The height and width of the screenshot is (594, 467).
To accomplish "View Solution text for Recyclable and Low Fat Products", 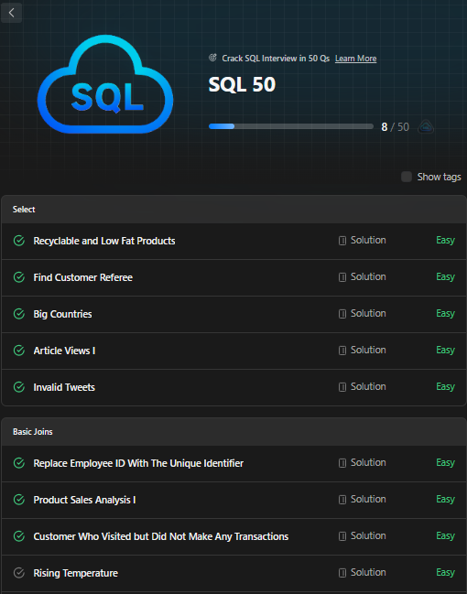I will 368,240.
